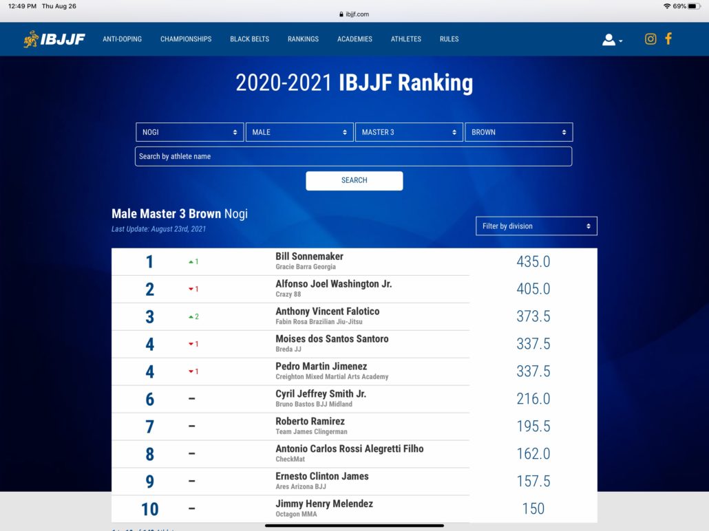
Task: Select athlete Cyril Jeffrey Smith Jr.
Action: click(321, 394)
